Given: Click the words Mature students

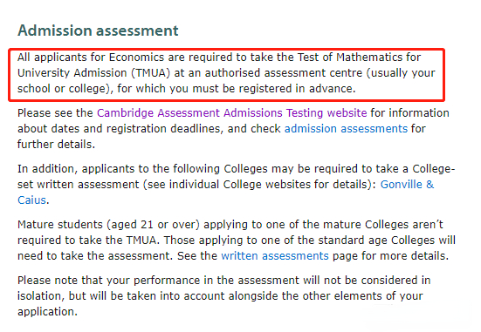Looking at the screenshot, I should [60, 225].
